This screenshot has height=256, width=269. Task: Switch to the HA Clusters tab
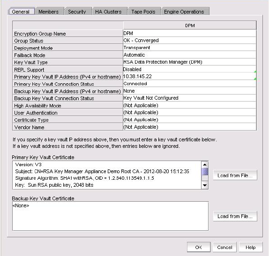pyautogui.click(x=110, y=12)
